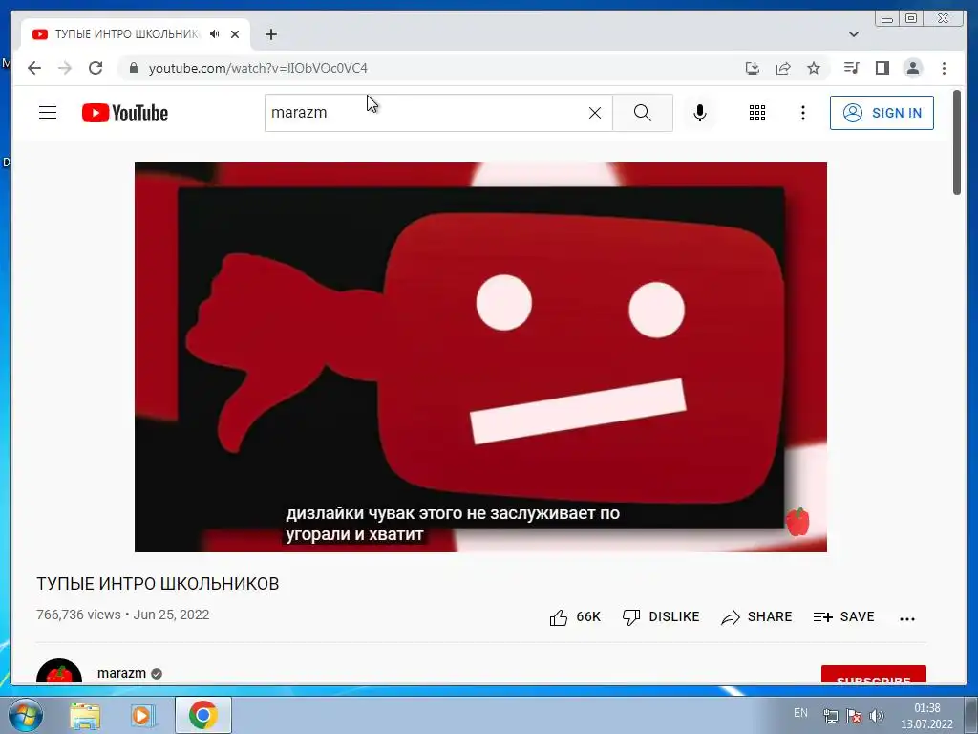
Task: Open the taskbar clock and date
Action: point(926,716)
